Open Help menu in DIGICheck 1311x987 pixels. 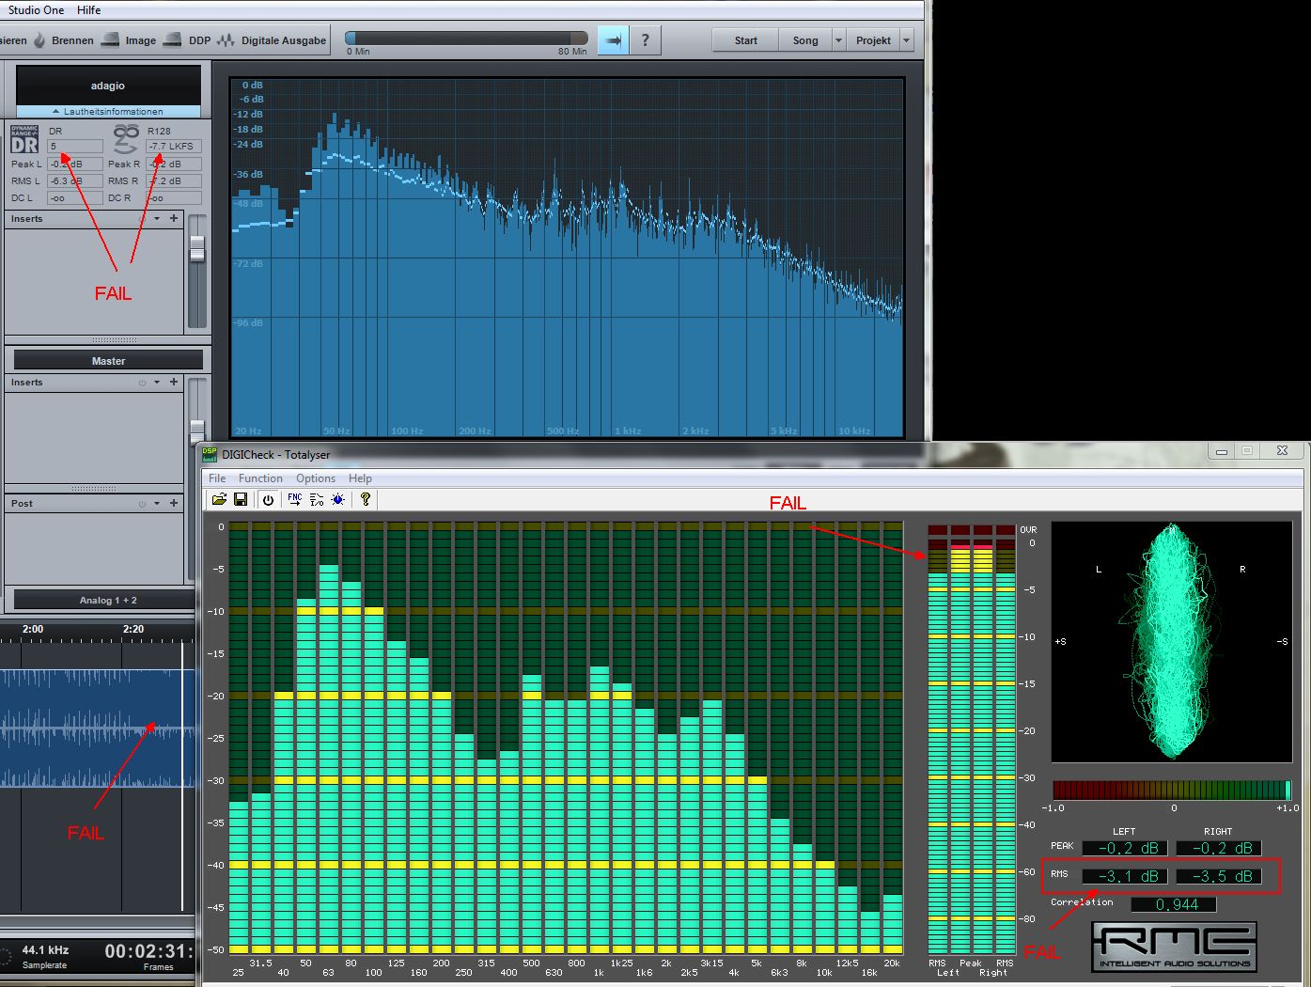(x=360, y=478)
